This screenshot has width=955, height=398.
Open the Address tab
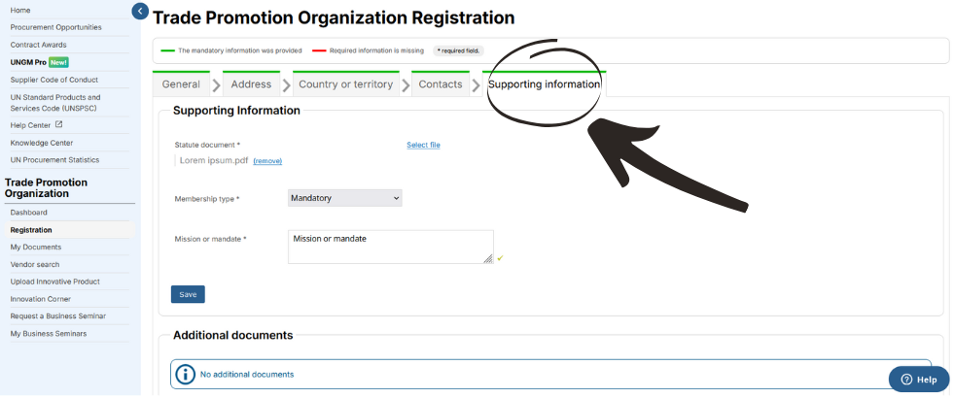tap(251, 84)
